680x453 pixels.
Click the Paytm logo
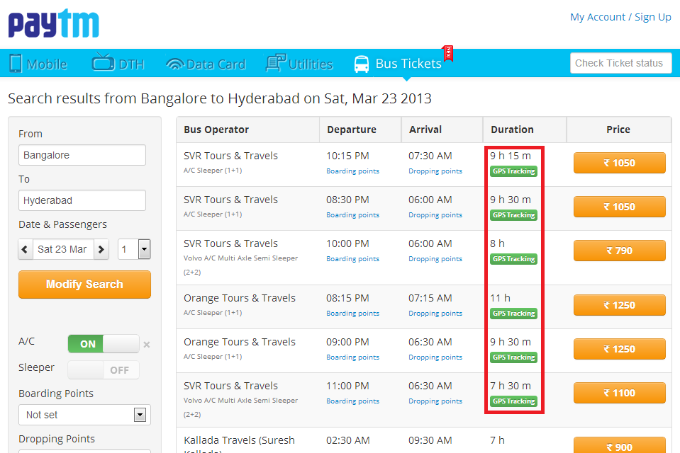(53, 23)
